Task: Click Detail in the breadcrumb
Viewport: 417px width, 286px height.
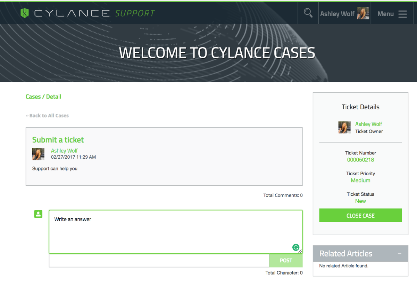Action: (54, 96)
